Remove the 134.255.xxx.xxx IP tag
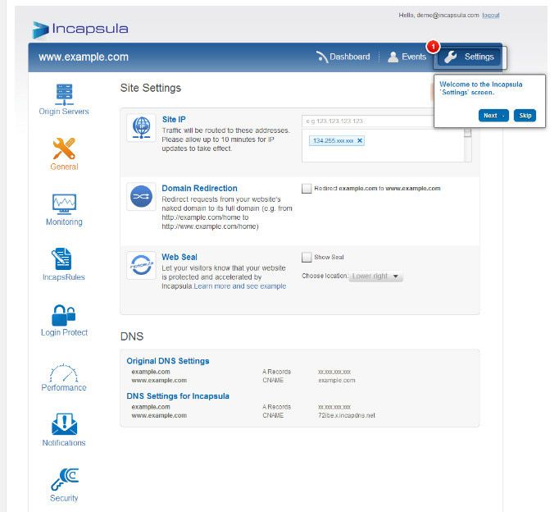This screenshot has height=512, width=559. coord(360,140)
